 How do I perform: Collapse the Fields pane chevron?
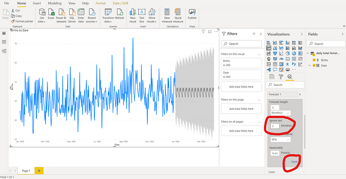[x=343, y=34]
